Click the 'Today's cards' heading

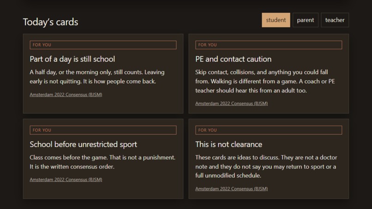click(x=50, y=22)
